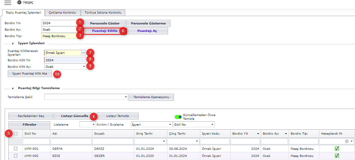
Task: Click the DENİZ surname cell
Action: point(113,149)
